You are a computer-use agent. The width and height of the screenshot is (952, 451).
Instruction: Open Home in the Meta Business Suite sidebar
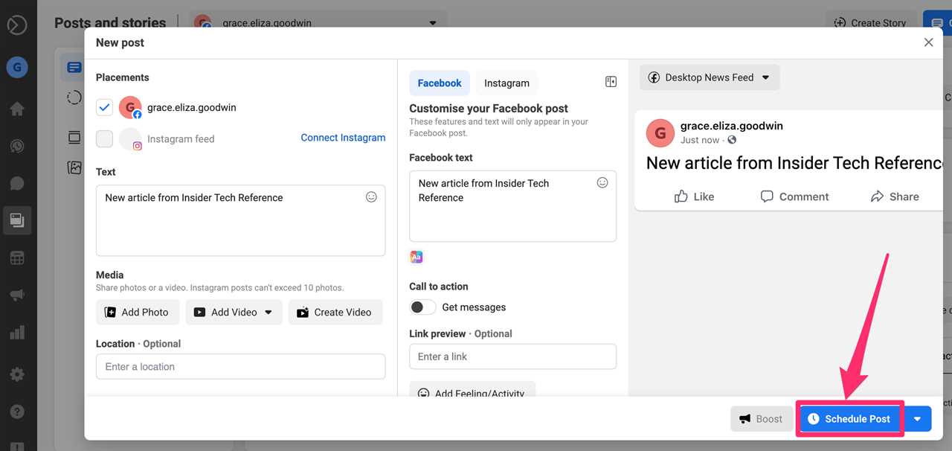[x=18, y=108]
